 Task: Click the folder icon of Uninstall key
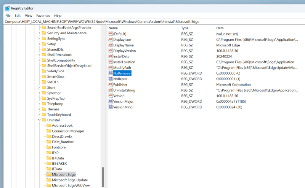(x=44, y=120)
